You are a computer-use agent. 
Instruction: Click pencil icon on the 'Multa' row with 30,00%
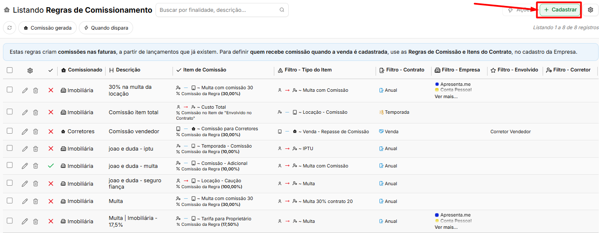point(25,201)
